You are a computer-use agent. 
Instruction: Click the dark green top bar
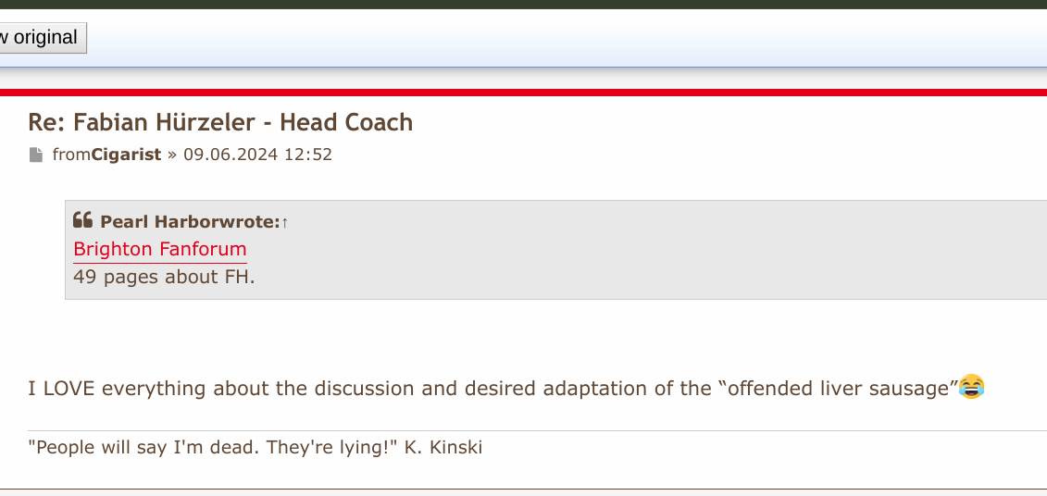tap(524, 5)
